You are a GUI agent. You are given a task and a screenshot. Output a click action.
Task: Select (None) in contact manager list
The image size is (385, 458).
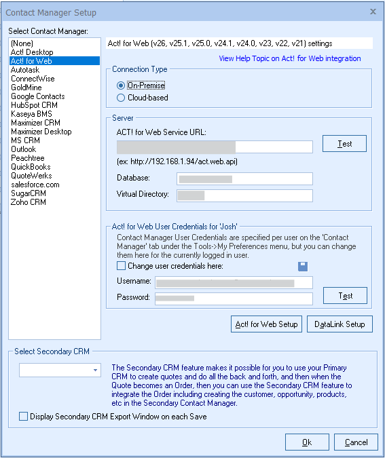click(55, 43)
